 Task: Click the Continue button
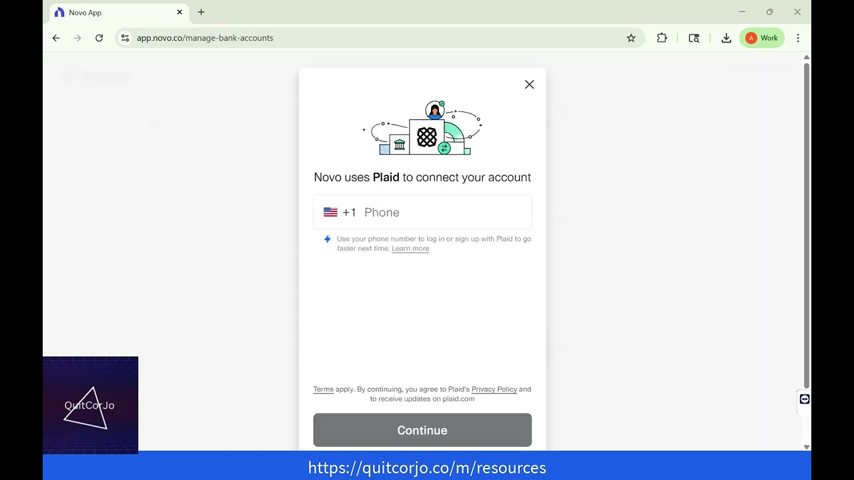coord(422,430)
